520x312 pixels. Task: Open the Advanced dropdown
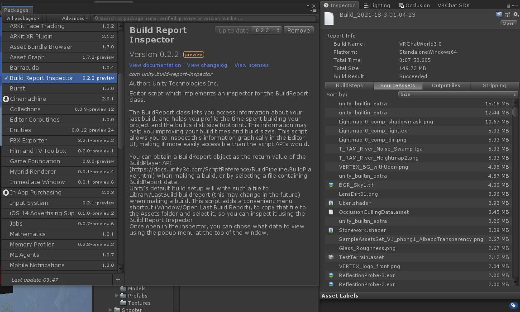click(x=75, y=19)
